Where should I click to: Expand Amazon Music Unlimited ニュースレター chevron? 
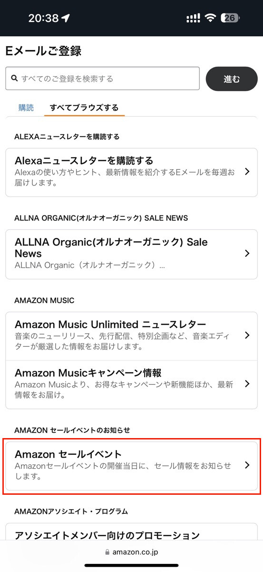(x=247, y=336)
